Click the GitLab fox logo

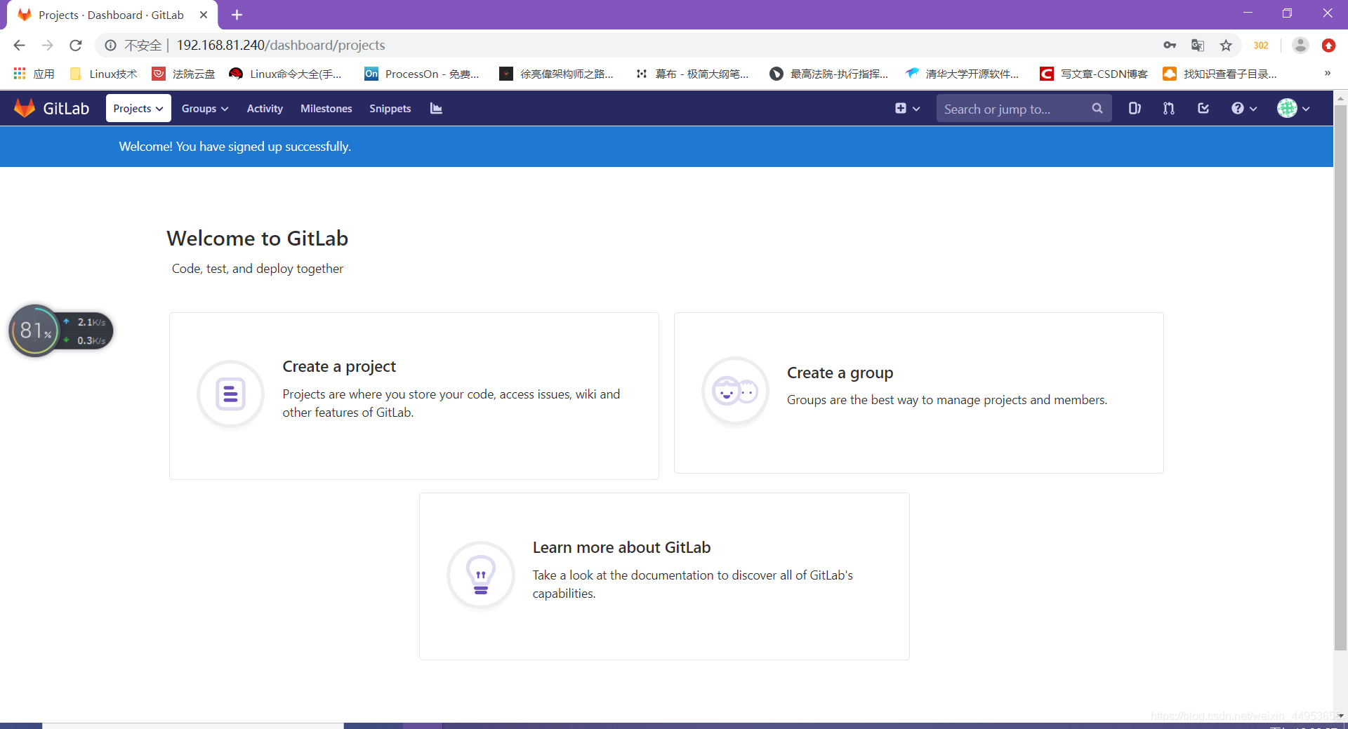pyautogui.click(x=25, y=108)
